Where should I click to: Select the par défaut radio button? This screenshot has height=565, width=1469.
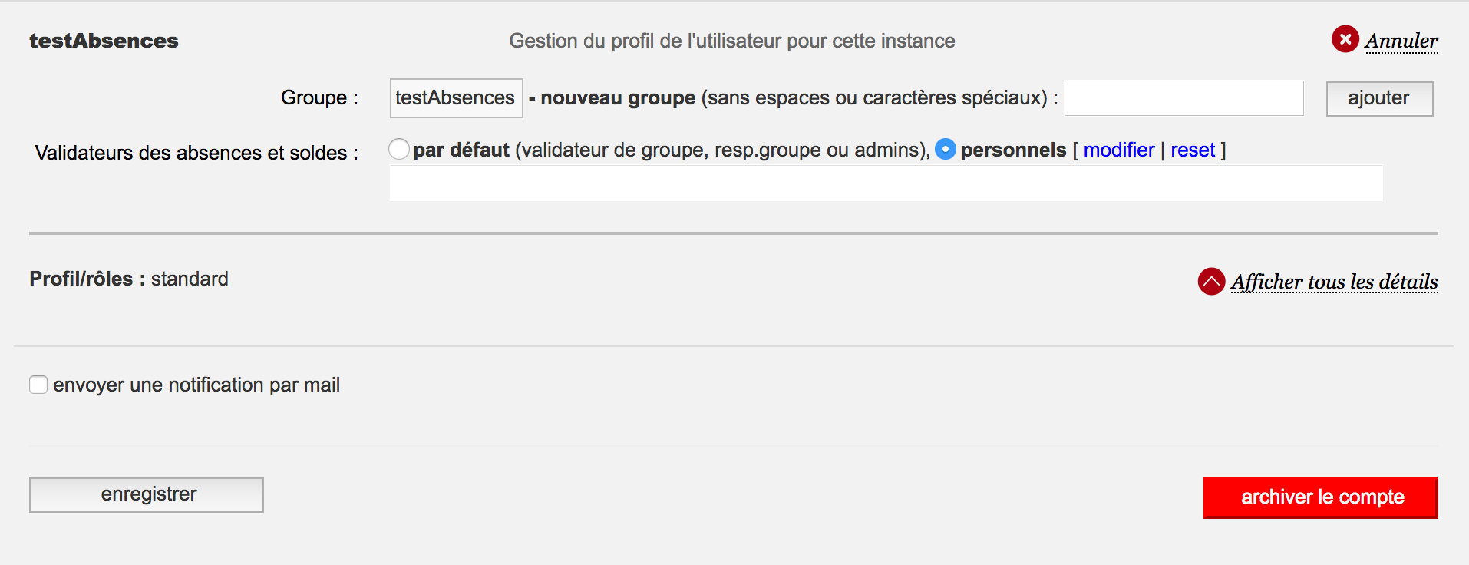point(399,149)
